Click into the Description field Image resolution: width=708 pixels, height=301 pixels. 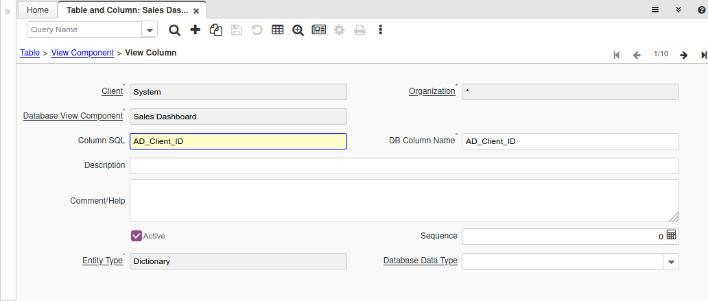pyautogui.click(x=404, y=166)
